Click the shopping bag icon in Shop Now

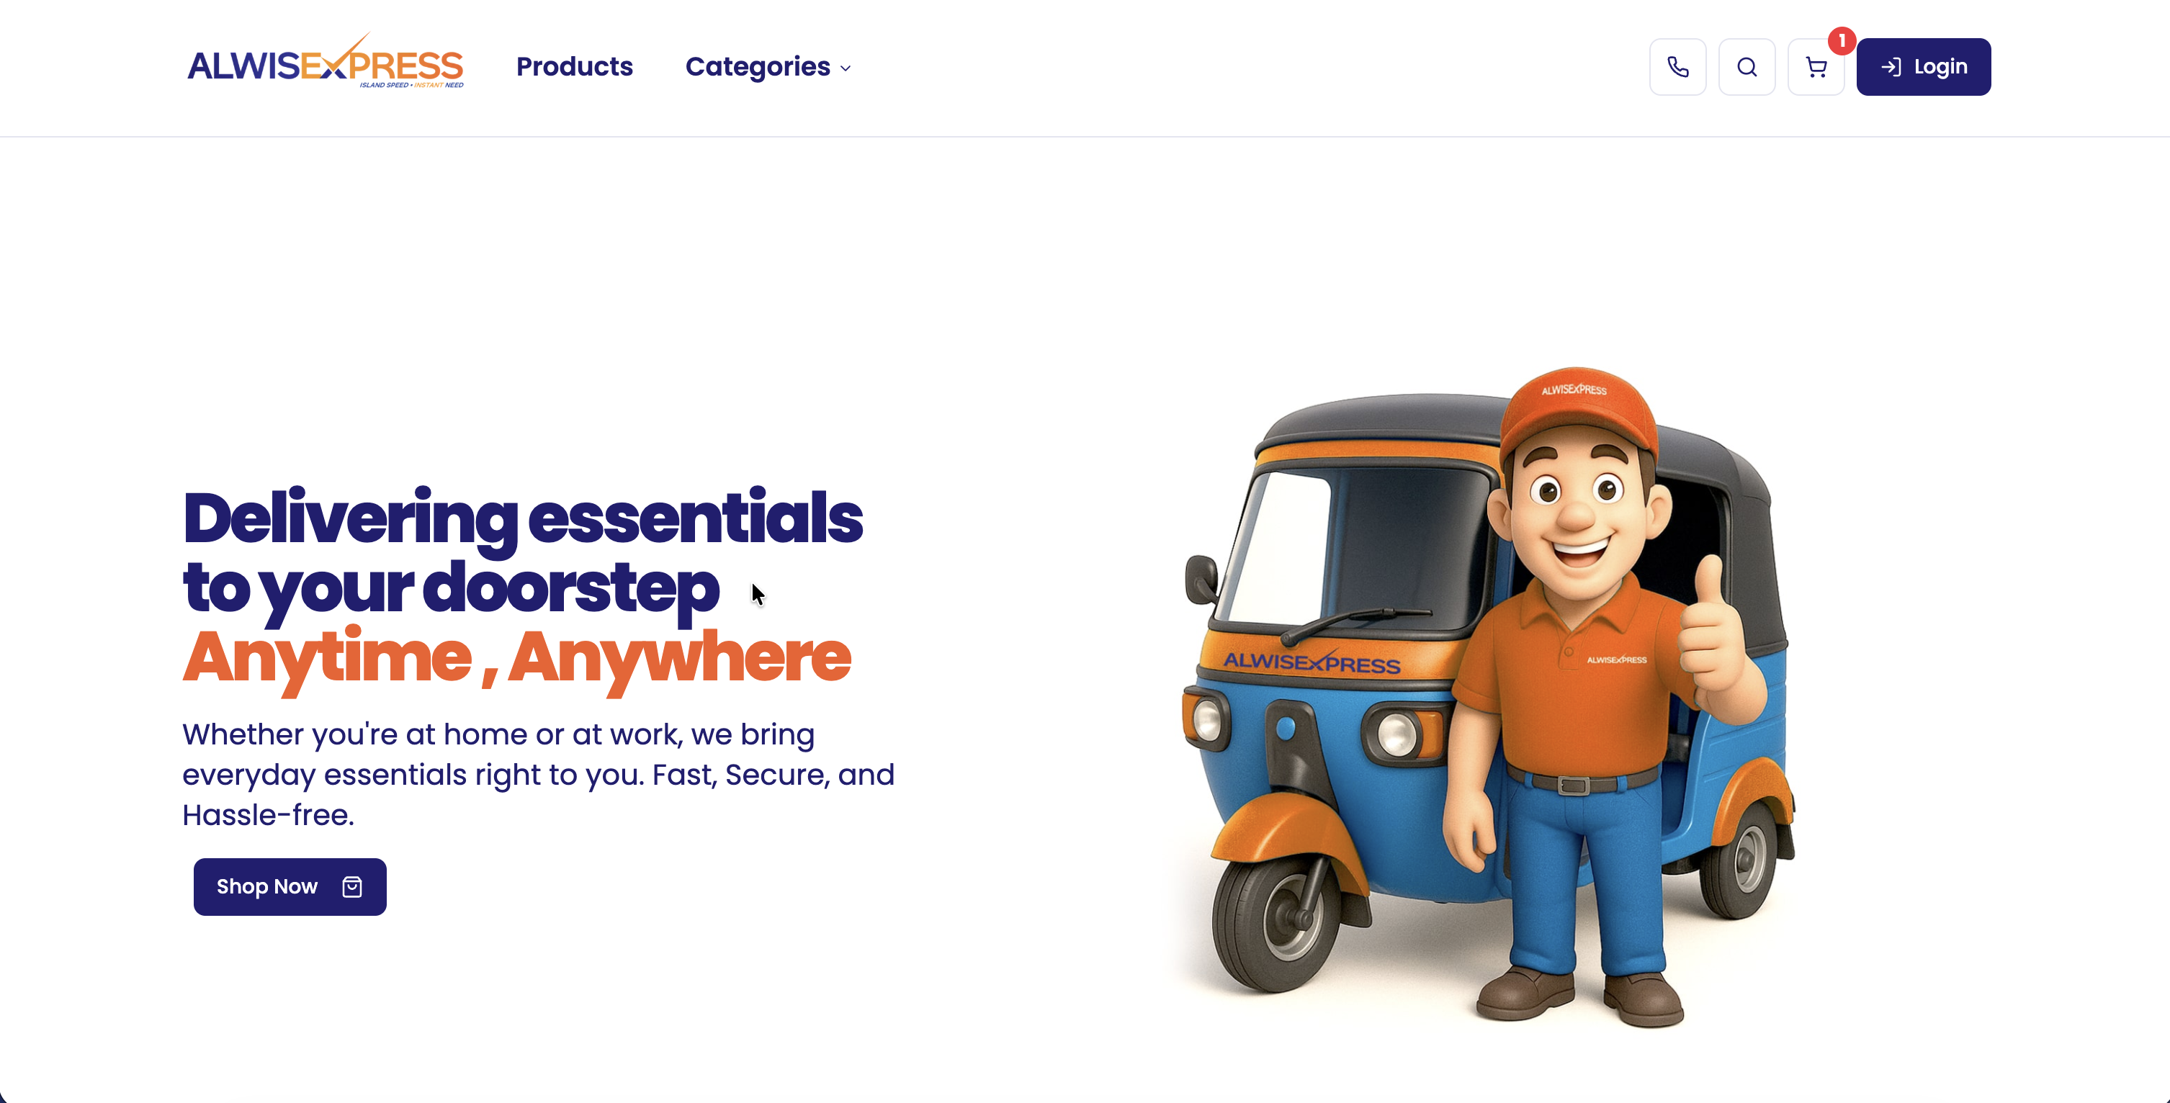[x=352, y=886]
